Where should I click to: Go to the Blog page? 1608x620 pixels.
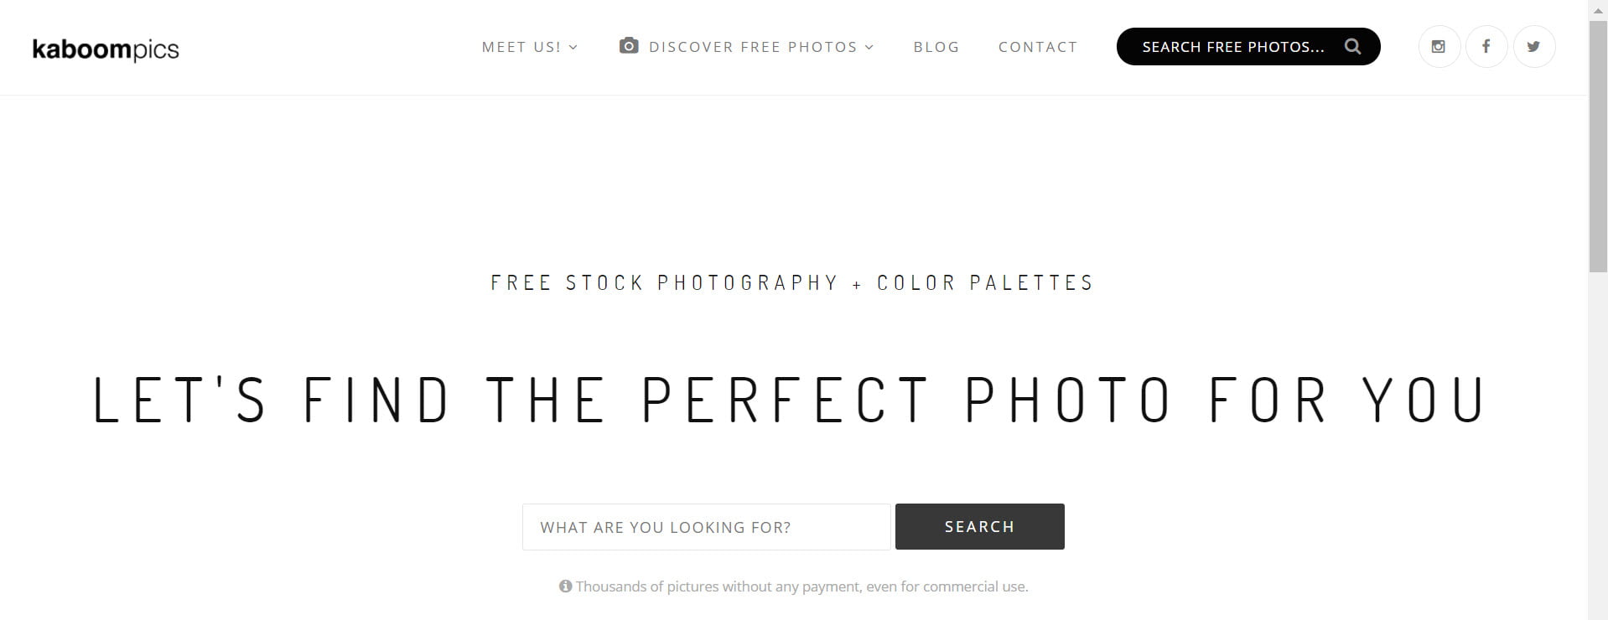936,47
